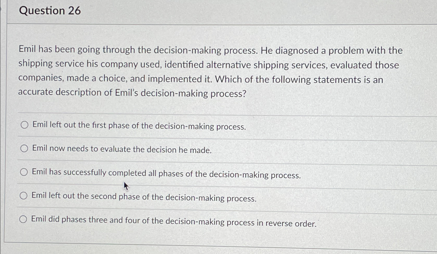Choose 'Emil did phases three and four' option
The width and height of the screenshot is (437, 254).
click(x=24, y=219)
